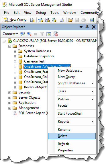Screen dimensions: 106x164
Task: Select the CLACKPOURLAP server icon
Action: [10, 41]
